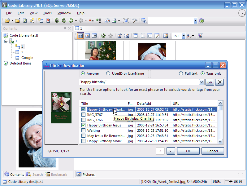Check the May Jesus Be Rememb... checkbox
The height and width of the screenshot is (186, 247).
point(83,136)
